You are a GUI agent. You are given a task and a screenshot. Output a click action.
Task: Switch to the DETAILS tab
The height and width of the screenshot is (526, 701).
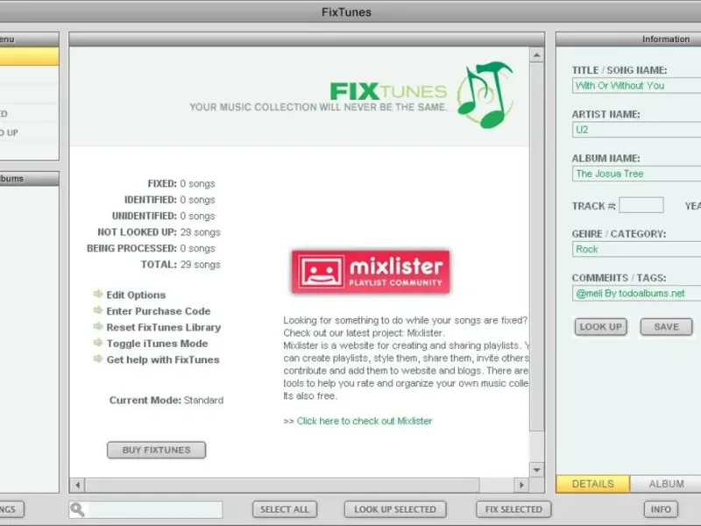[x=593, y=484]
